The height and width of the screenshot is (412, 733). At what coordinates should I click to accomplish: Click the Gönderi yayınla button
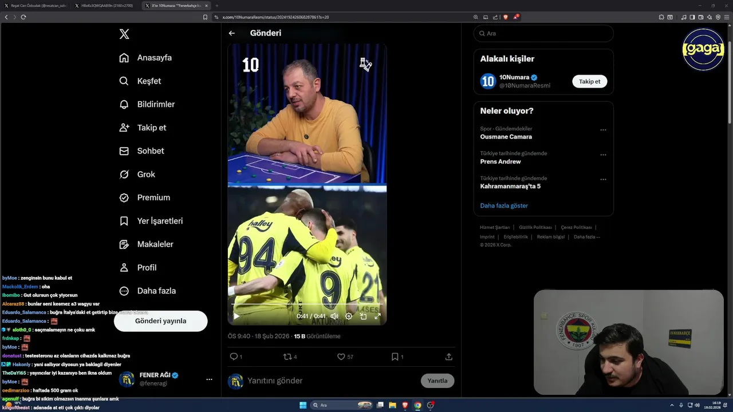(160, 321)
